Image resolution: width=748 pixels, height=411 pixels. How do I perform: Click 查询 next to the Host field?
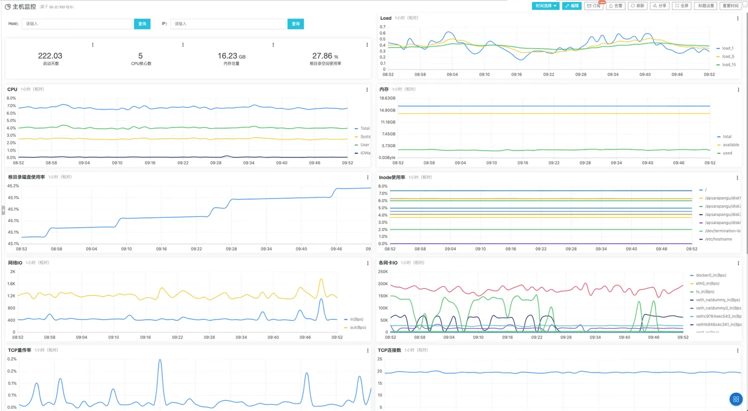(142, 24)
